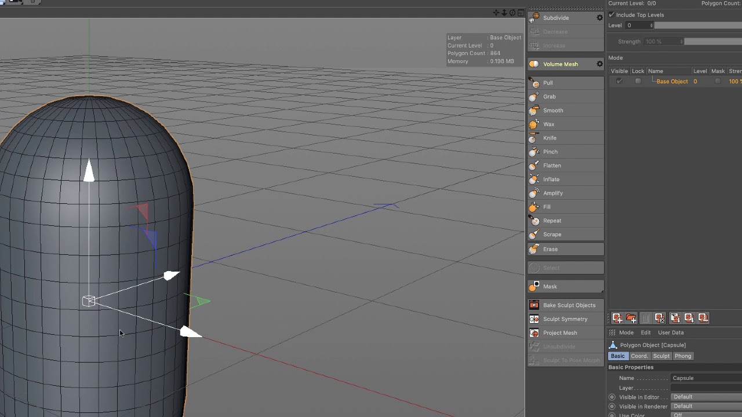The image size is (742, 417).
Task: Switch to the Phong tab
Action: click(683, 356)
